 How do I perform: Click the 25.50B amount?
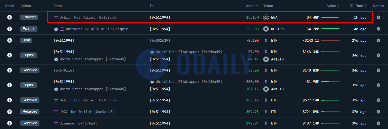[x=252, y=29]
